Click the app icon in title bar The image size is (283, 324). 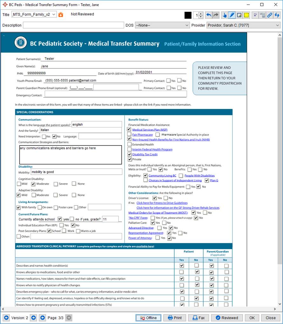click(x=5, y=4)
